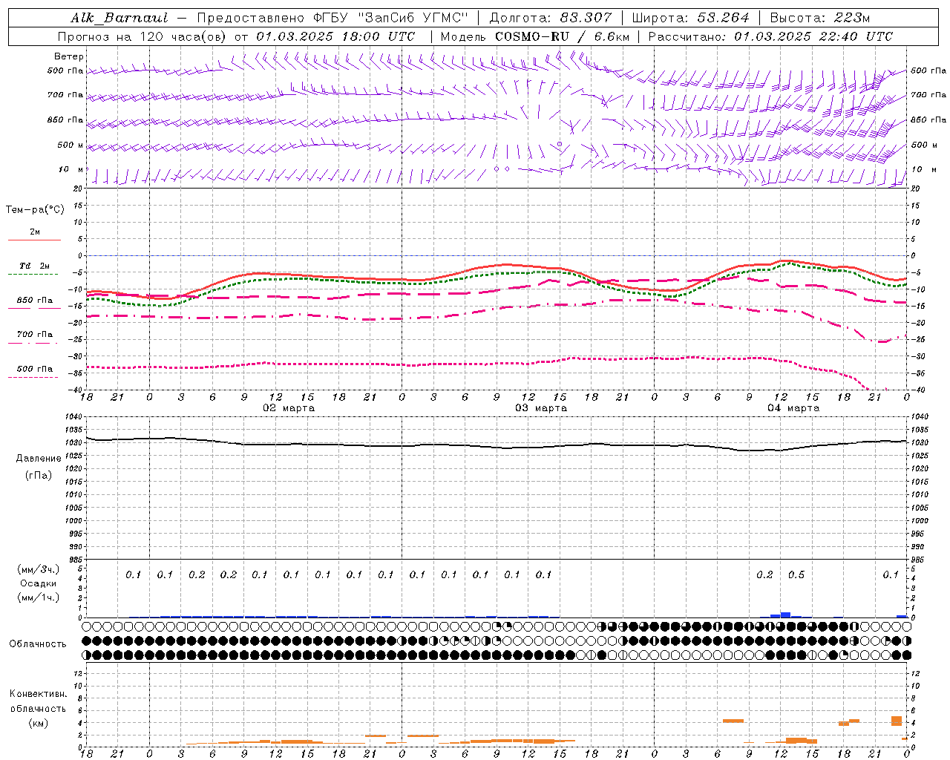
Task: Select the elevation text 'Высота: 223м'
Action: coord(820,18)
